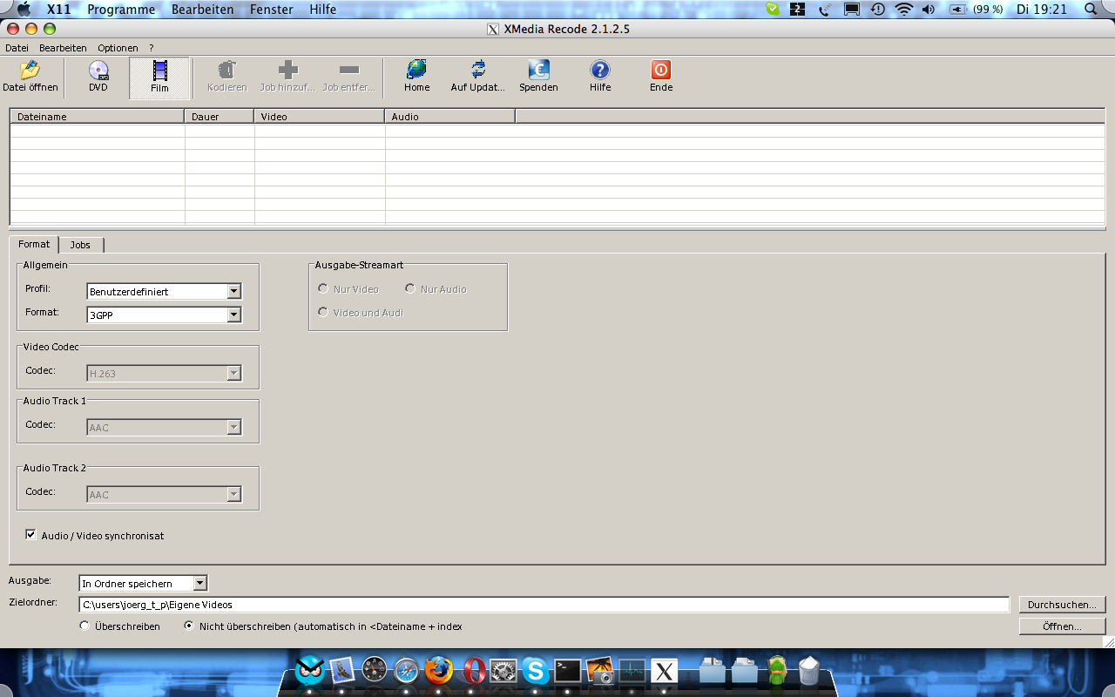Select the Nur Audio radio button
Viewport: 1115px width, 697px height.
[410, 288]
